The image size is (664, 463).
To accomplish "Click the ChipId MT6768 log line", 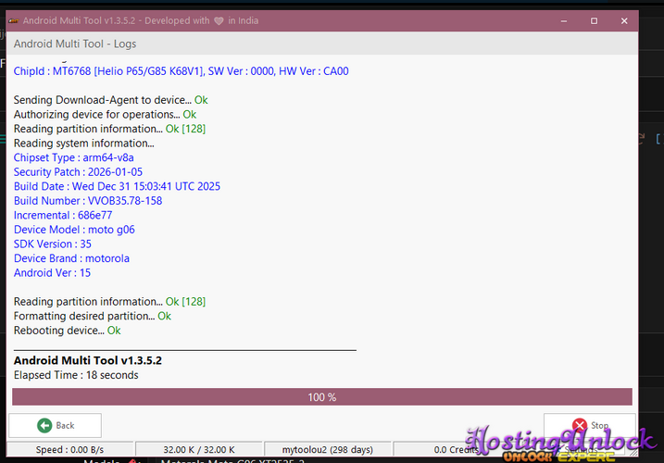I will coord(181,70).
